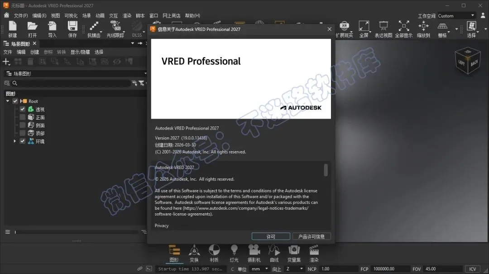
Task: Click the NCP value field 1.00
Action: (339, 269)
